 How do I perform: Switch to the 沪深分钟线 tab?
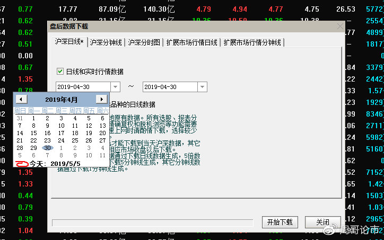click(x=106, y=42)
